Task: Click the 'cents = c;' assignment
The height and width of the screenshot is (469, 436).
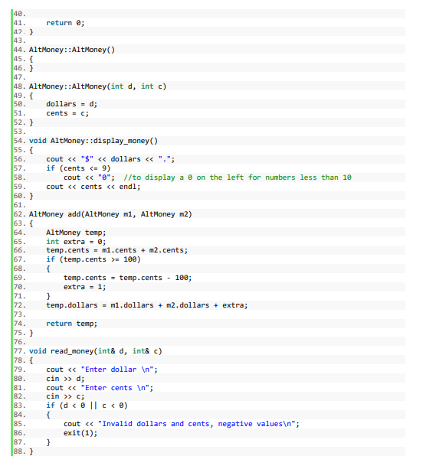Action: pos(67,113)
